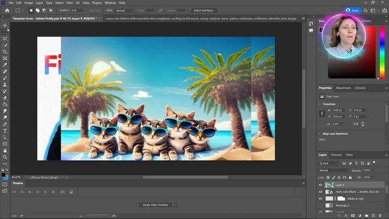
Task: Select the Horizontal Type tool
Action: [5, 131]
